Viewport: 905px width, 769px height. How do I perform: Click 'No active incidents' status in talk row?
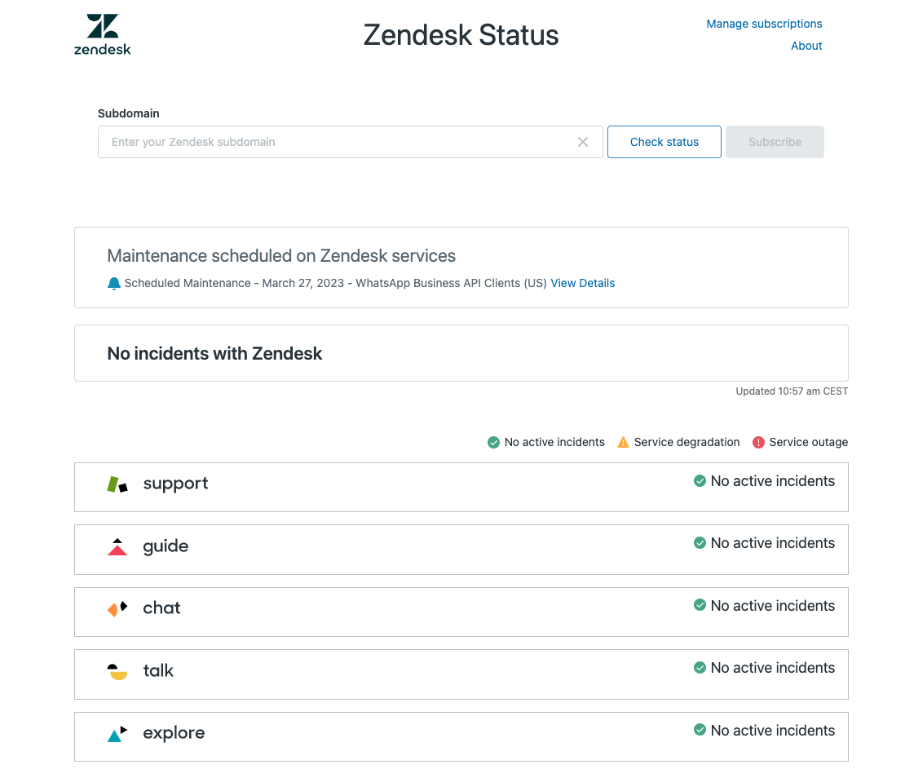coord(773,667)
